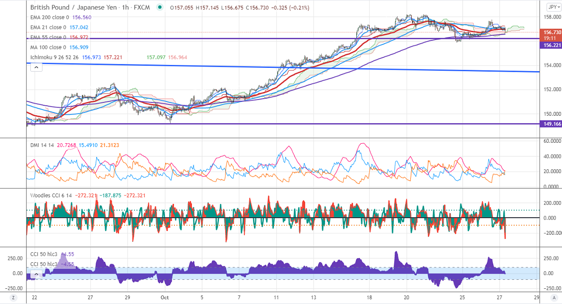Click EMA 21 value 157.042

79,28
